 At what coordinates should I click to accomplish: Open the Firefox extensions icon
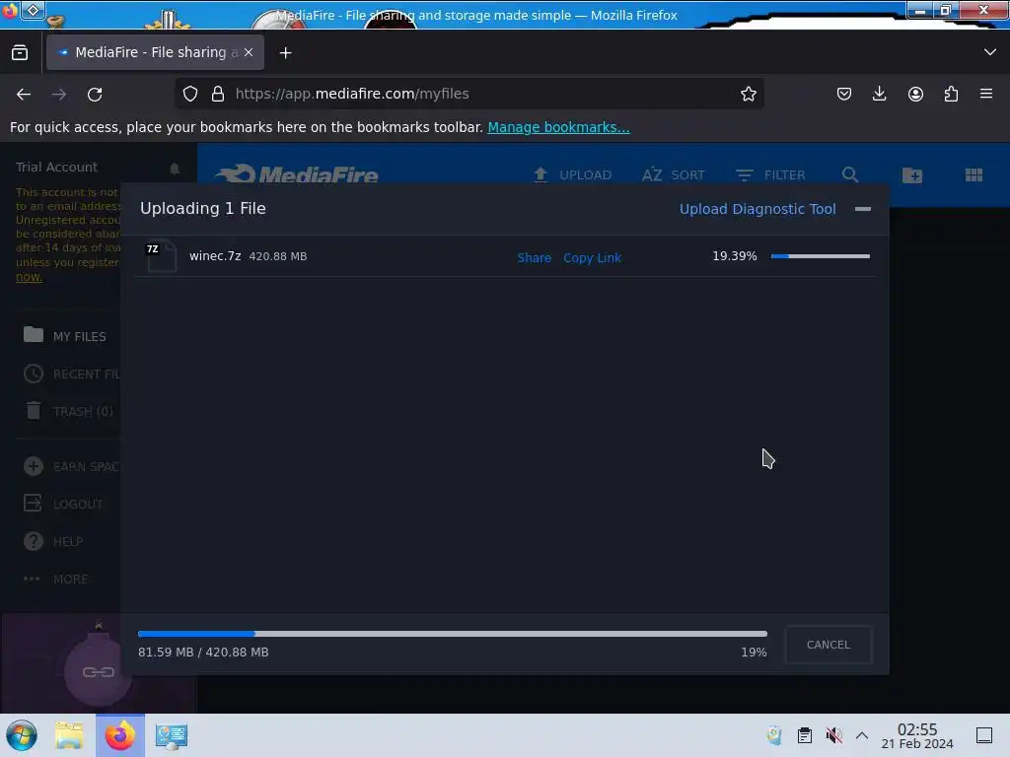(x=951, y=94)
